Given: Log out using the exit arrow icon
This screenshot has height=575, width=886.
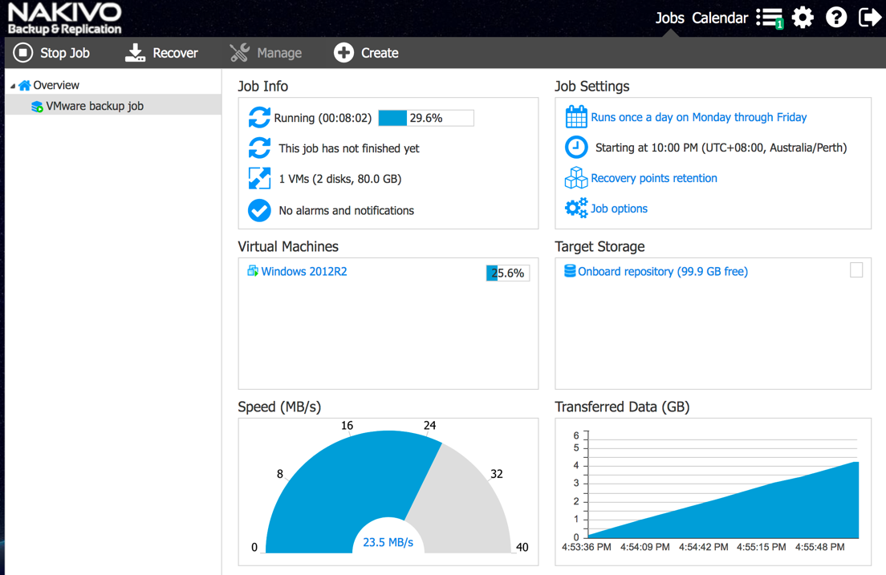Looking at the screenshot, I should point(869,18).
